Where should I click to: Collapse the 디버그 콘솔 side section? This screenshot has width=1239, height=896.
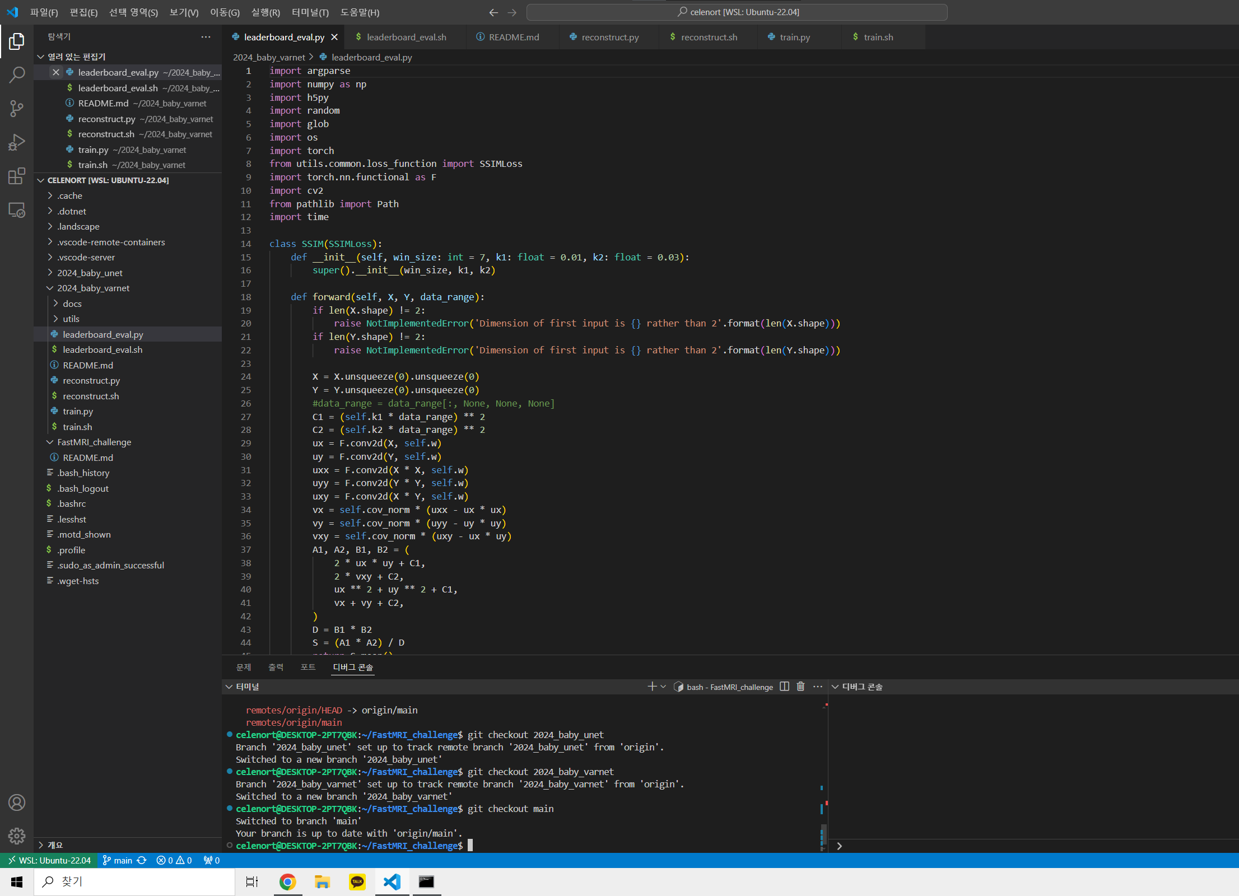[x=835, y=687]
